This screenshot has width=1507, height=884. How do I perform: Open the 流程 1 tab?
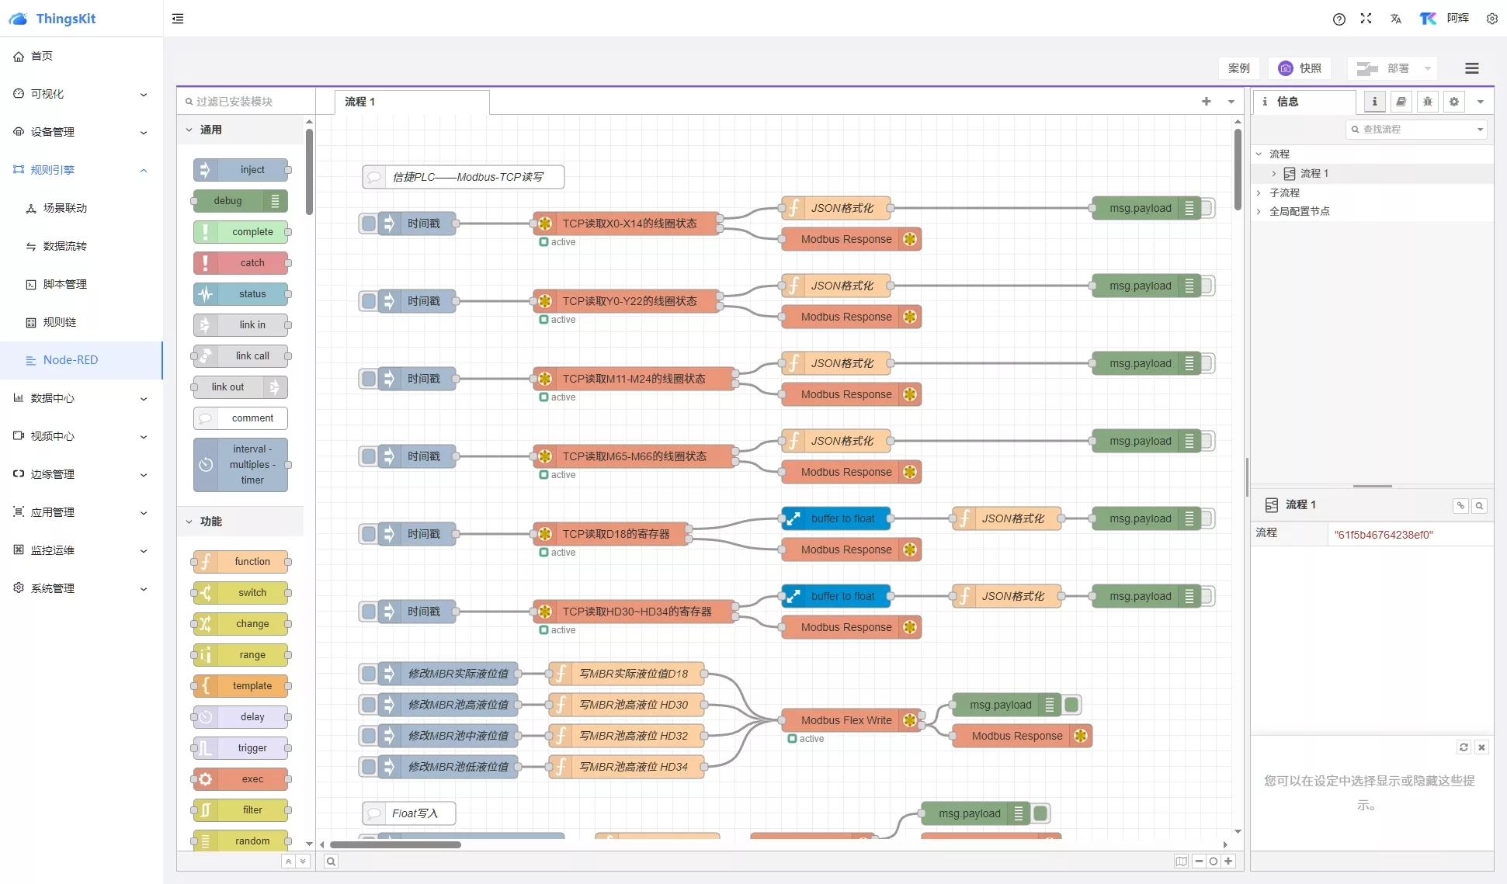(x=360, y=102)
